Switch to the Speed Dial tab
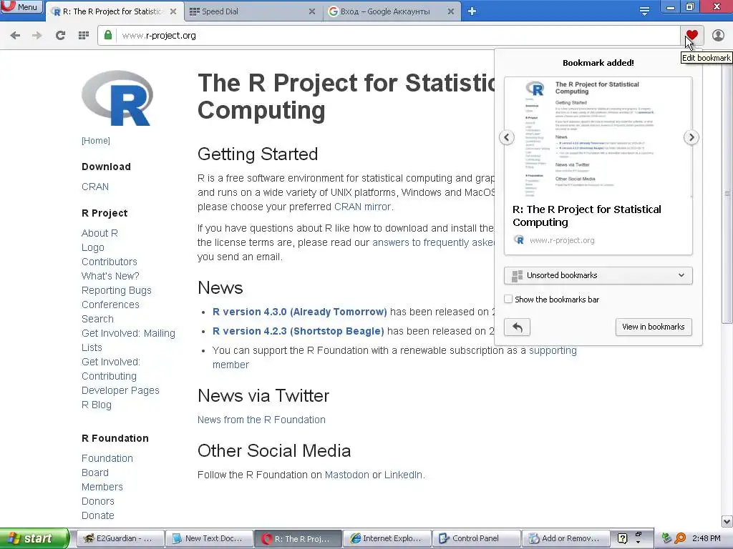This screenshot has width=733, height=549. coord(253,11)
